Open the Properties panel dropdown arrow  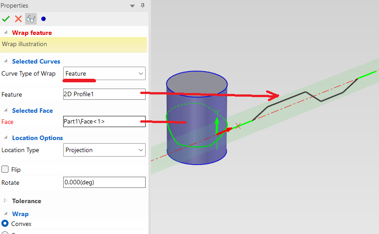132,6
